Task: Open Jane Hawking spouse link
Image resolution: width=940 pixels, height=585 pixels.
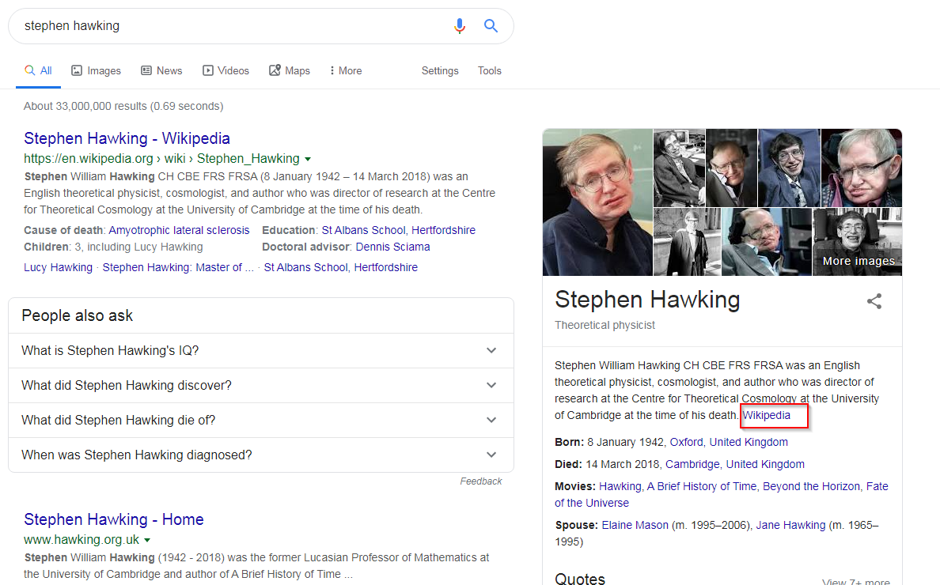Action: coord(790,525)
